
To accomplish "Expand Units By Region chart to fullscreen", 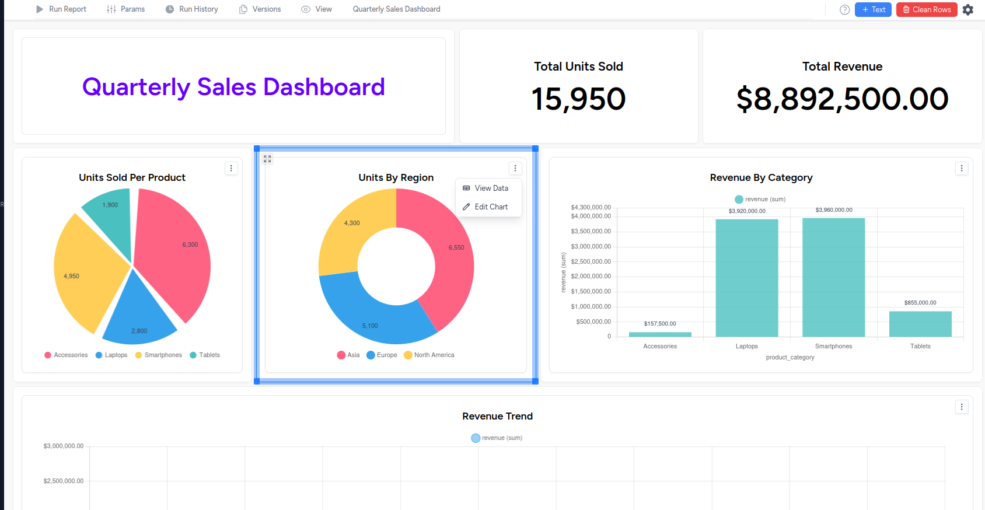I will (267, 159).
